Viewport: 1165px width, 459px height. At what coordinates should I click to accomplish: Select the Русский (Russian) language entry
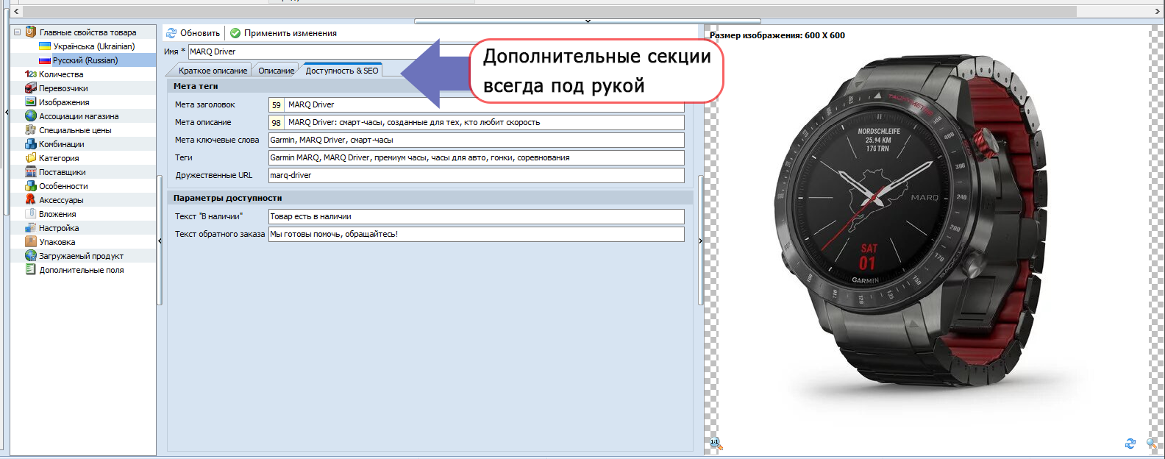[x=85, y=60]
